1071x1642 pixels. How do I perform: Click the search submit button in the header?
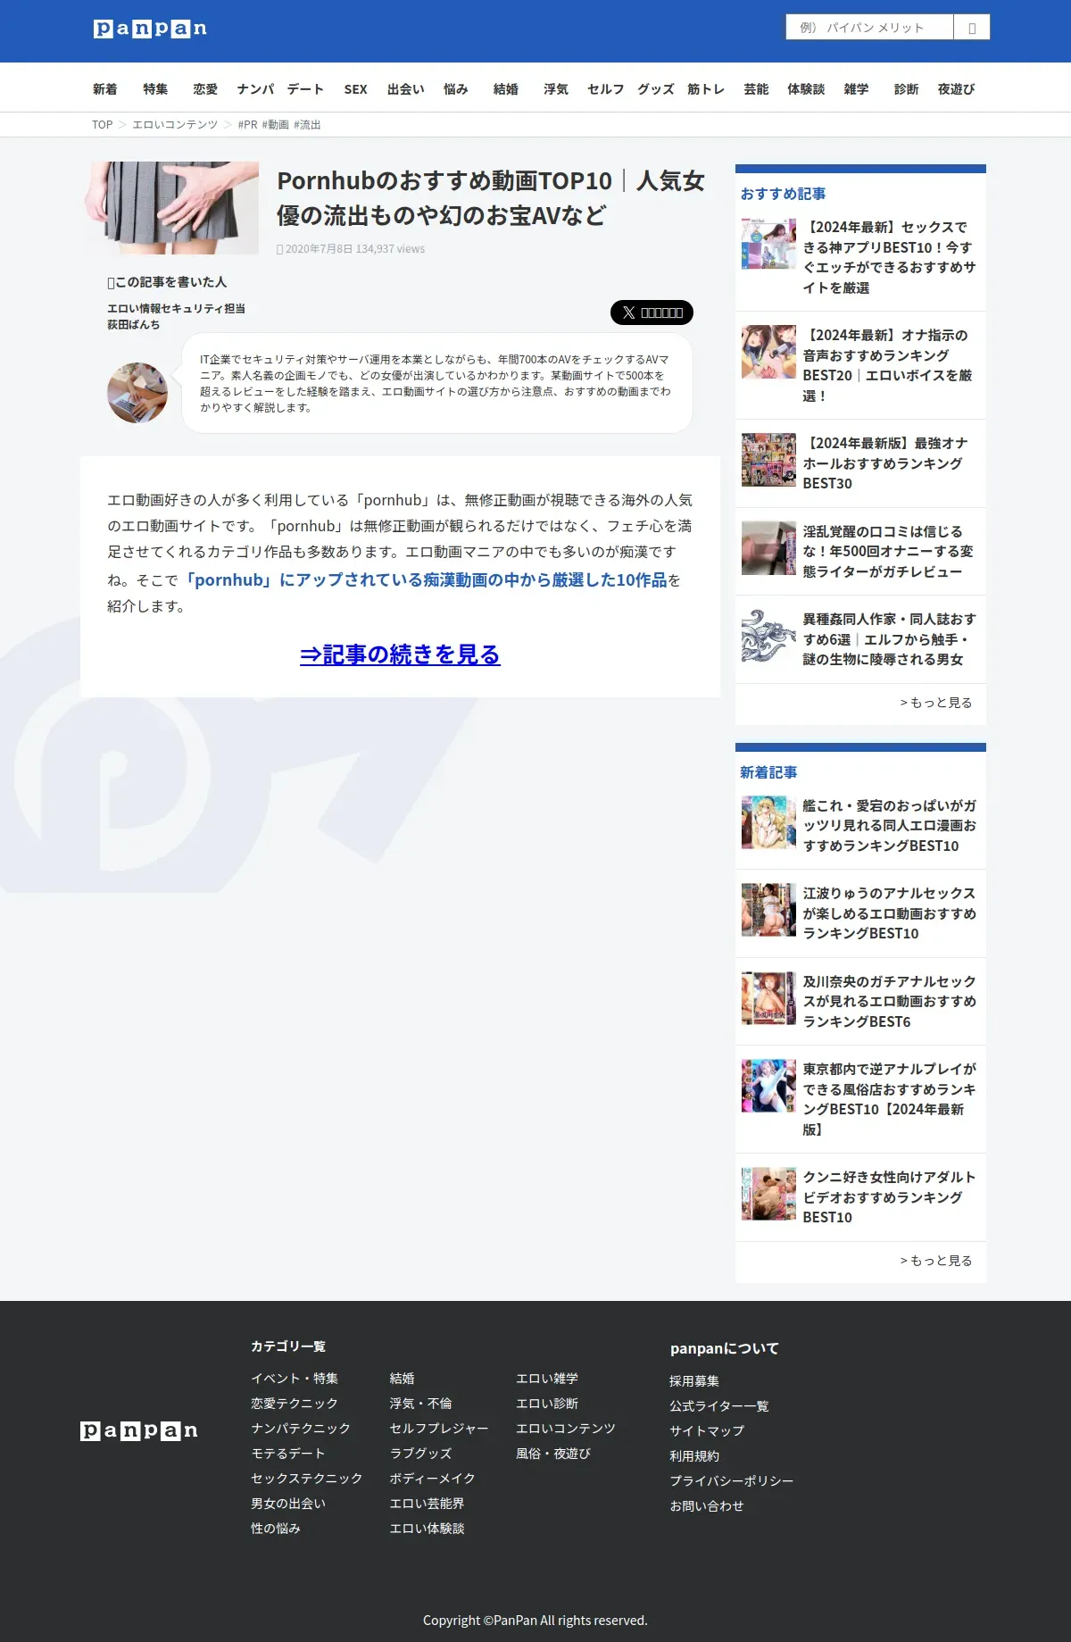[x=972, y=28]
